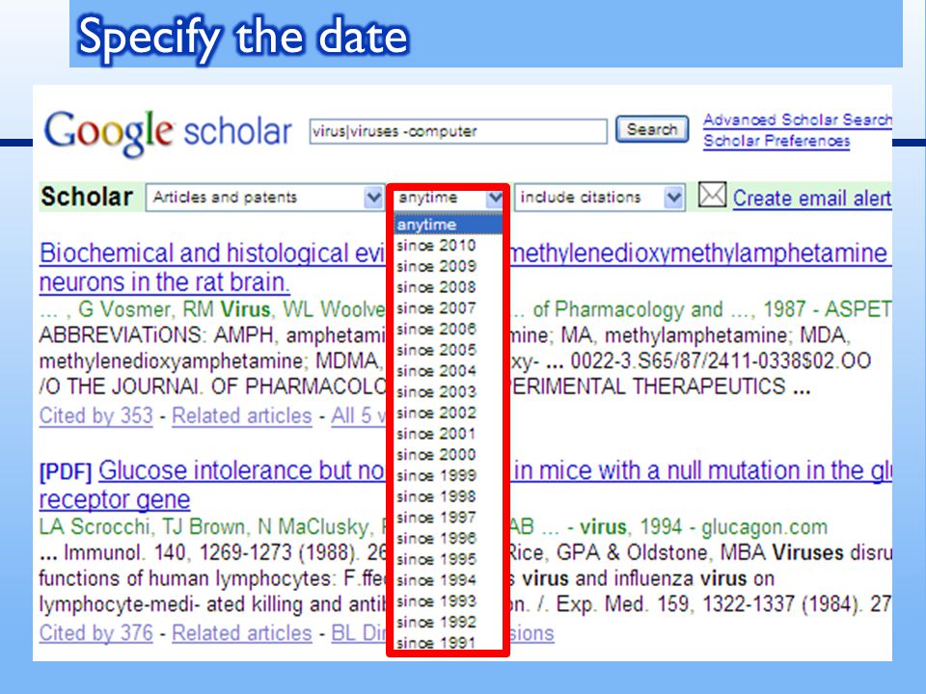926x694 pixels.
Task: Choose since 2003 from date list
Action: 449,392
